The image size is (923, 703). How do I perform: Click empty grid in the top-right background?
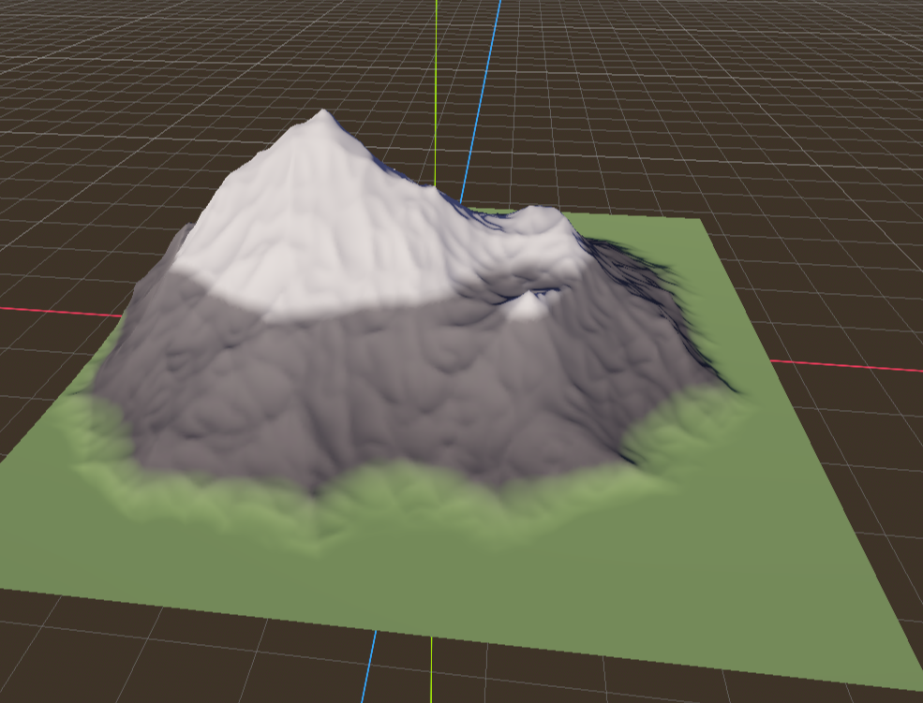pos(796,94)
